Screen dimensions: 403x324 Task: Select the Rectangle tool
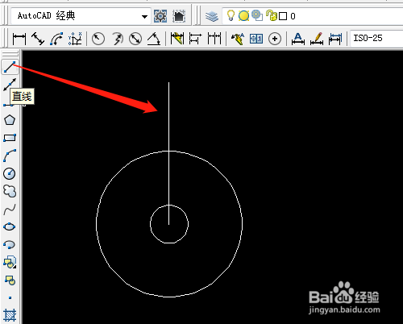(x=10, y=138)
